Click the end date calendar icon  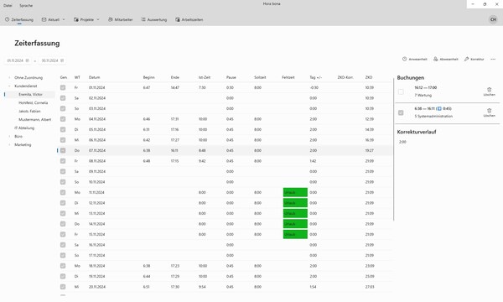[62, 60]
